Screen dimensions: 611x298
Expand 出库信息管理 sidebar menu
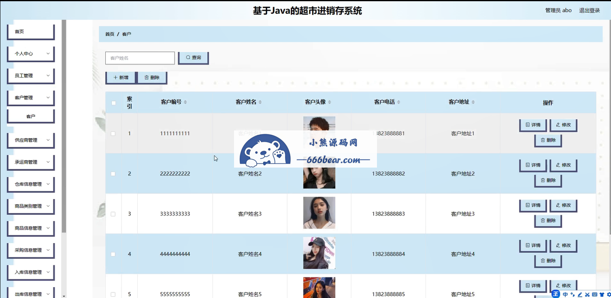point(31,293)
